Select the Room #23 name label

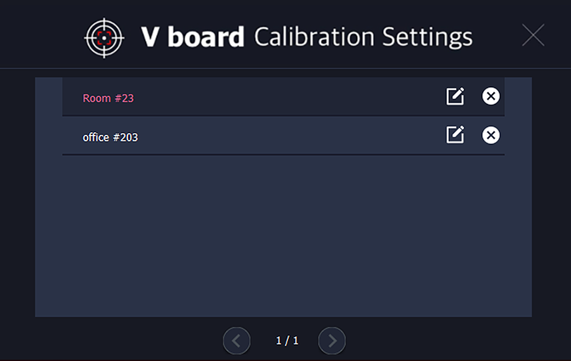click(108, 98)
